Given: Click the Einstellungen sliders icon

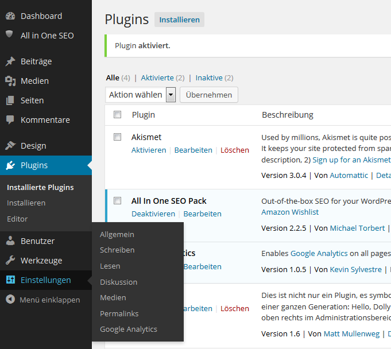Looking at the screenshot, I should pos(10,280).
